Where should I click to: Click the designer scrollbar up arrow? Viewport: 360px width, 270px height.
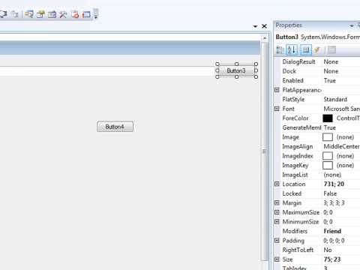tap(265, 38)
